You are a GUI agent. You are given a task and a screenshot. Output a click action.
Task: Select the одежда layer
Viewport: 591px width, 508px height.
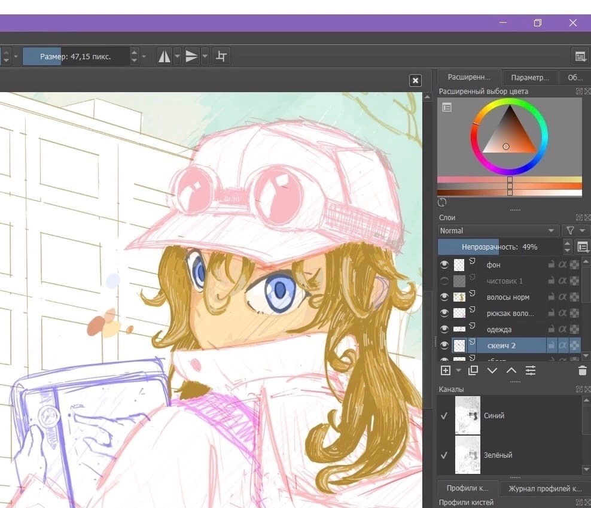click(x=499, y=330)
